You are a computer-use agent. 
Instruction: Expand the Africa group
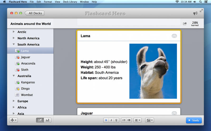pyautogui.click(x=14, y=107)
